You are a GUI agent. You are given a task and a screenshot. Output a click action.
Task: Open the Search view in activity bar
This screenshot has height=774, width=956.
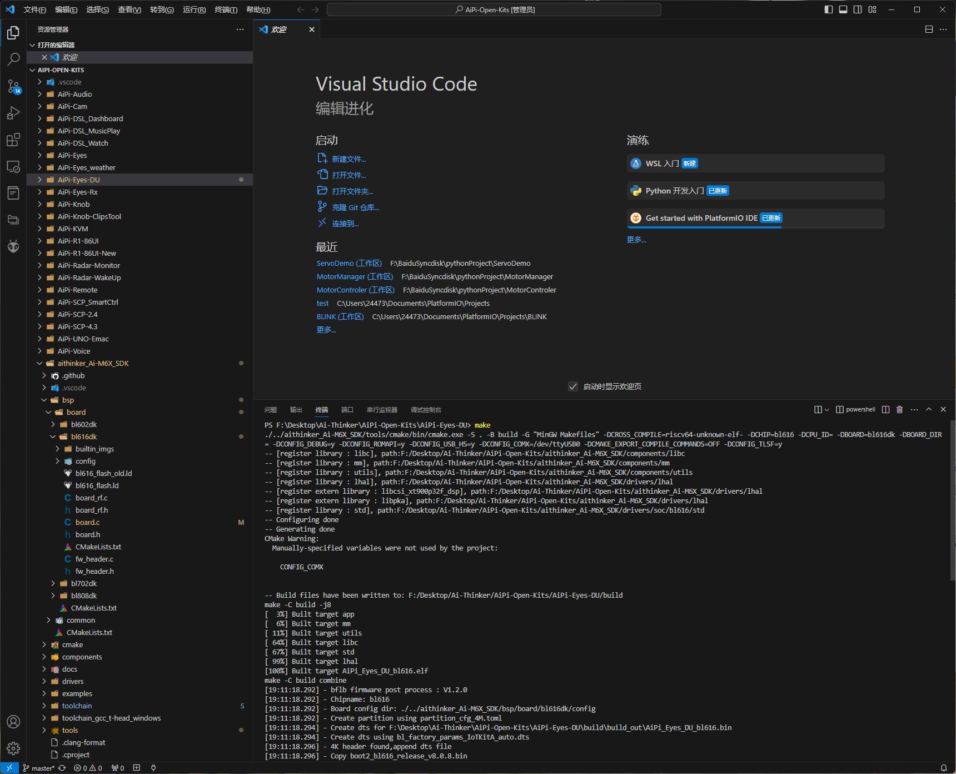(x=13, y=59)
